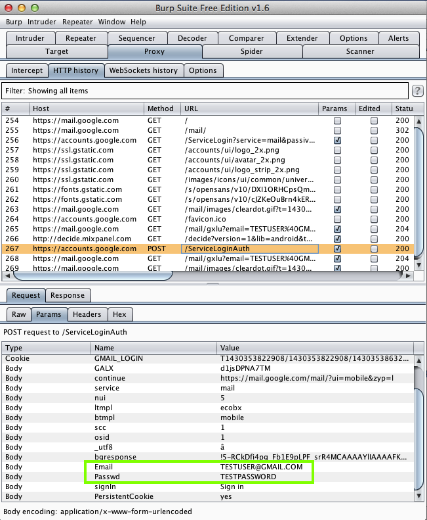Switch to the Decoder tab

coord(192,38)
